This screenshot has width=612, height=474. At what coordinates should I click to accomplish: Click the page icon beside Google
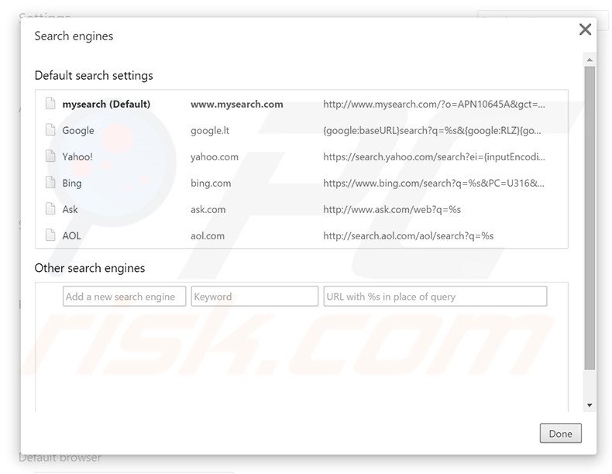point(50,129)
